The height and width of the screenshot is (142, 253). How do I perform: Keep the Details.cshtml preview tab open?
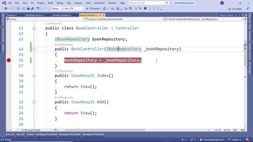pyautogui.click(x=236, y=15)
